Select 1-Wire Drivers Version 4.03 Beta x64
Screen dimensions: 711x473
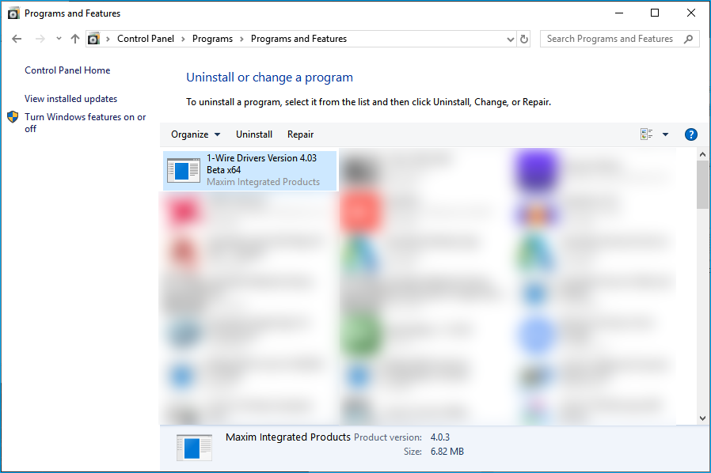click(250, 170)
